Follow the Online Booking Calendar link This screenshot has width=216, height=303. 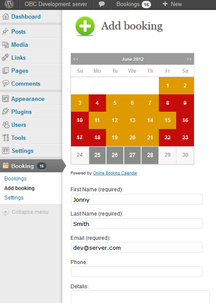115,173
